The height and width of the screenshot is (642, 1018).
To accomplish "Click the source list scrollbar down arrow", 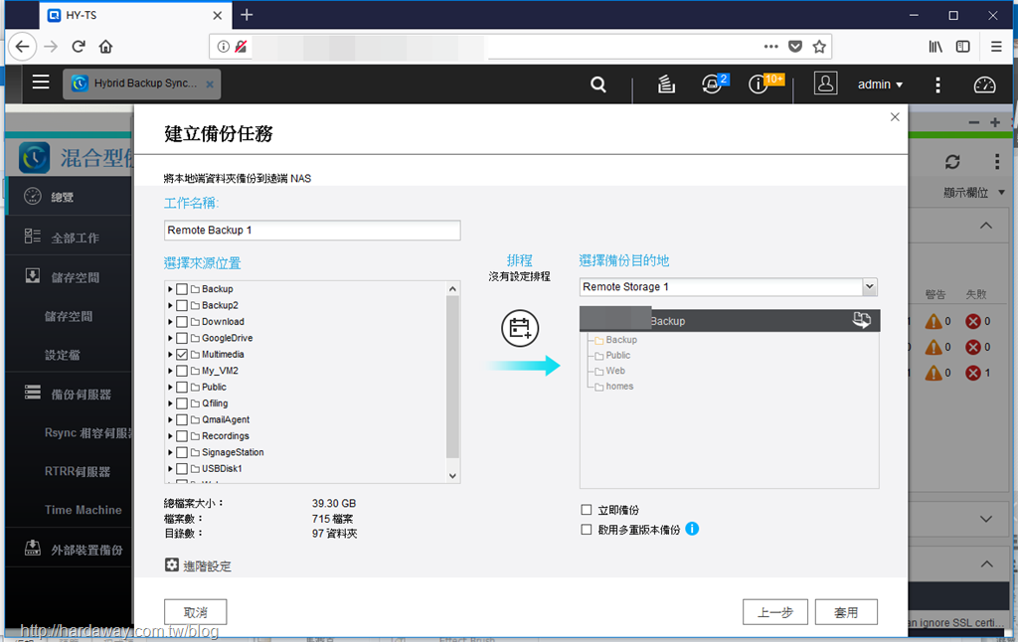I will click(452, 476).
